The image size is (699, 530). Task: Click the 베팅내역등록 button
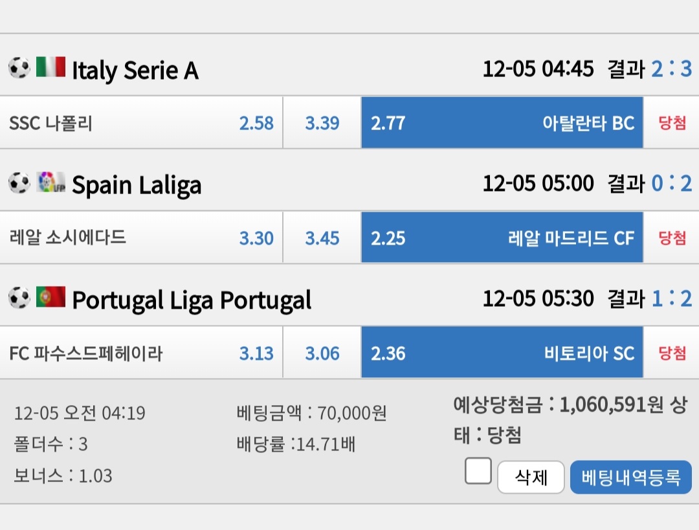pyautogui.click(x=631, y=478)
